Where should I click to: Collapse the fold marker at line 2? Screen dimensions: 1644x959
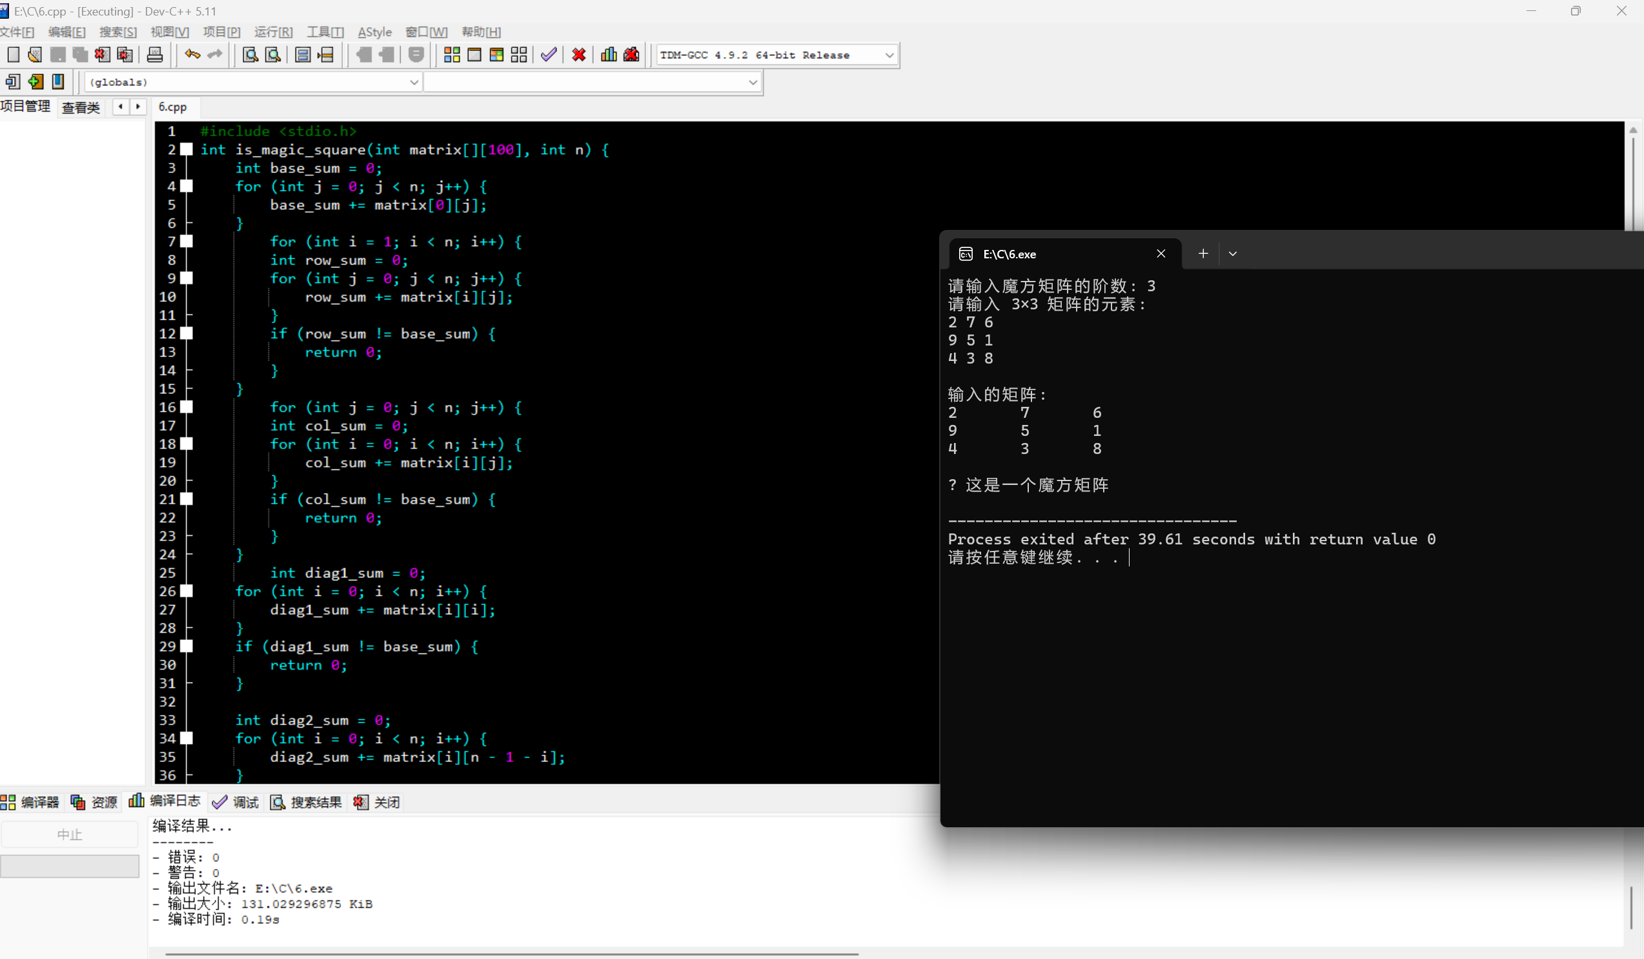[187, 149]
